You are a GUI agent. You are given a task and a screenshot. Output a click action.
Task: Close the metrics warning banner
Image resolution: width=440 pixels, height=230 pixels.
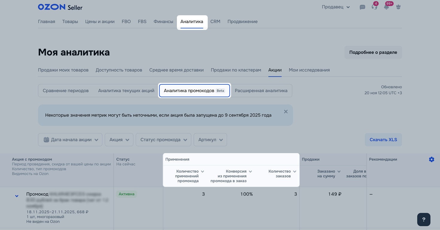(286, 112)
